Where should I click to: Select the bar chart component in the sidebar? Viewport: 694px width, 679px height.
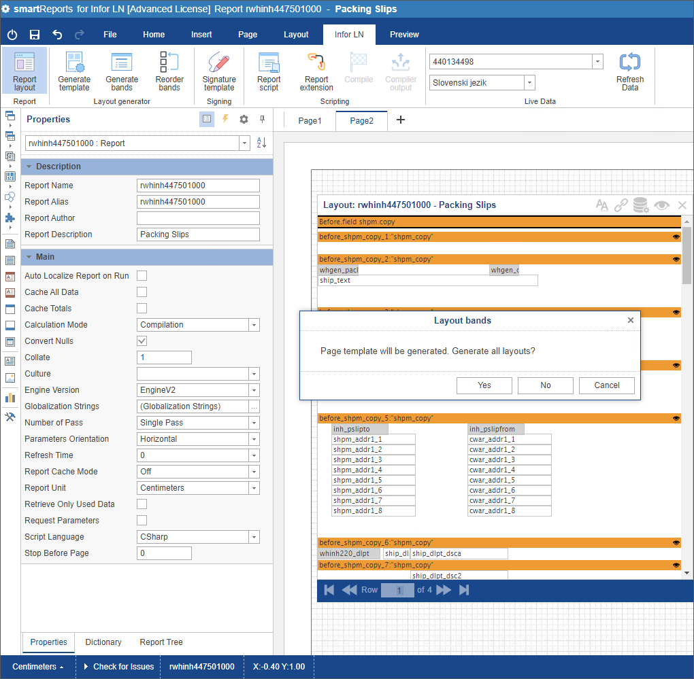point(10,398)
